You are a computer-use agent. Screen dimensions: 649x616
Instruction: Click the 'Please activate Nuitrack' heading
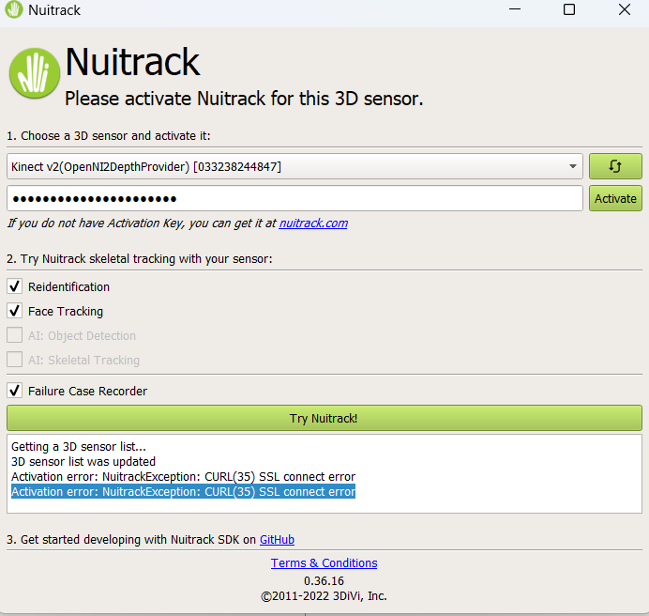coord(244,99)
